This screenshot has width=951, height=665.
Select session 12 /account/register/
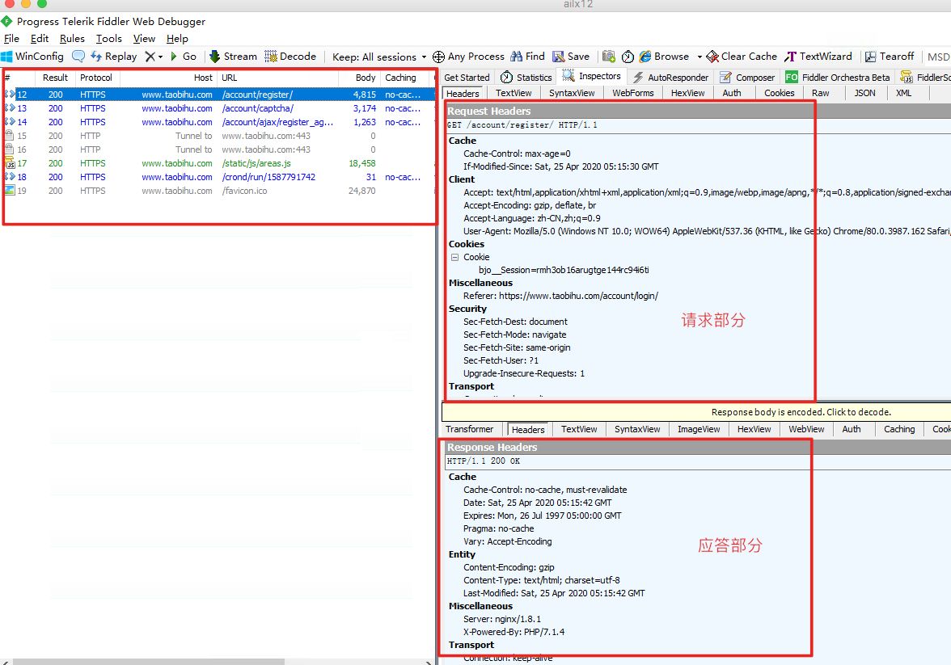(x=218, y=95)
